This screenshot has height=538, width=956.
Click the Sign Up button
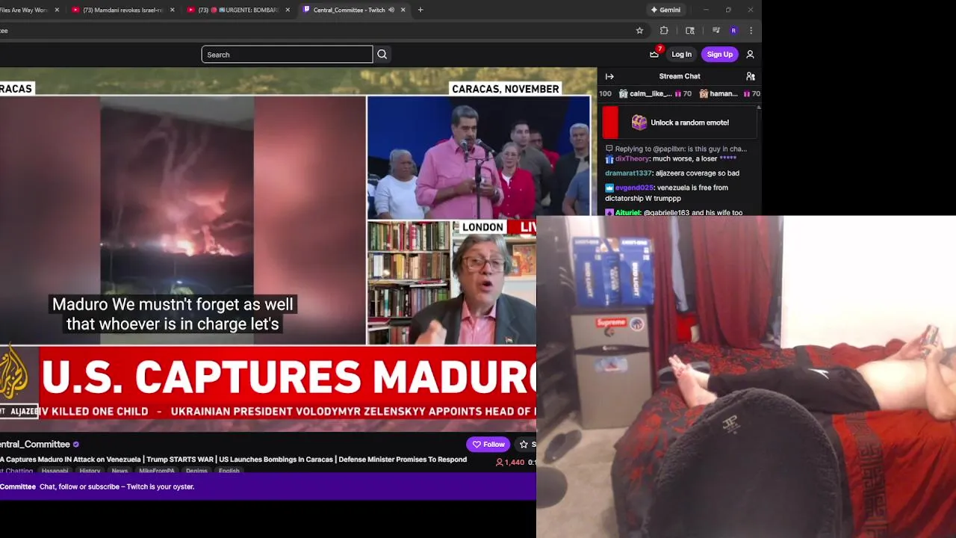pos(720,55)
